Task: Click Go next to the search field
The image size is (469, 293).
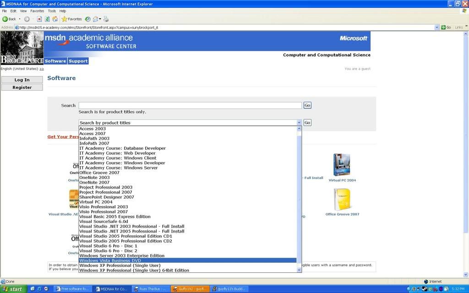Action: click(307, 105)
